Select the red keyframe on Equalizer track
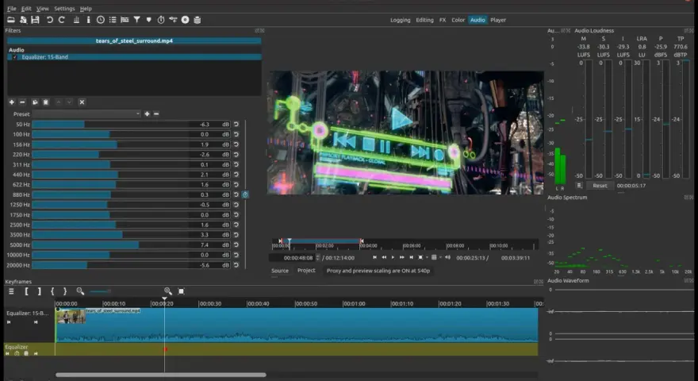The image size is (698, 381). [166, 349]
